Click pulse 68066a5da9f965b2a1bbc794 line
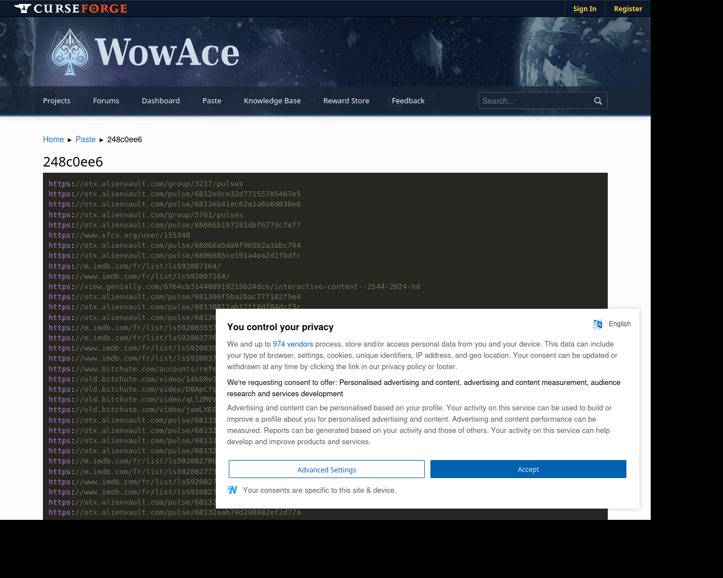The image size is (723, 578). (x=175, y=246)
